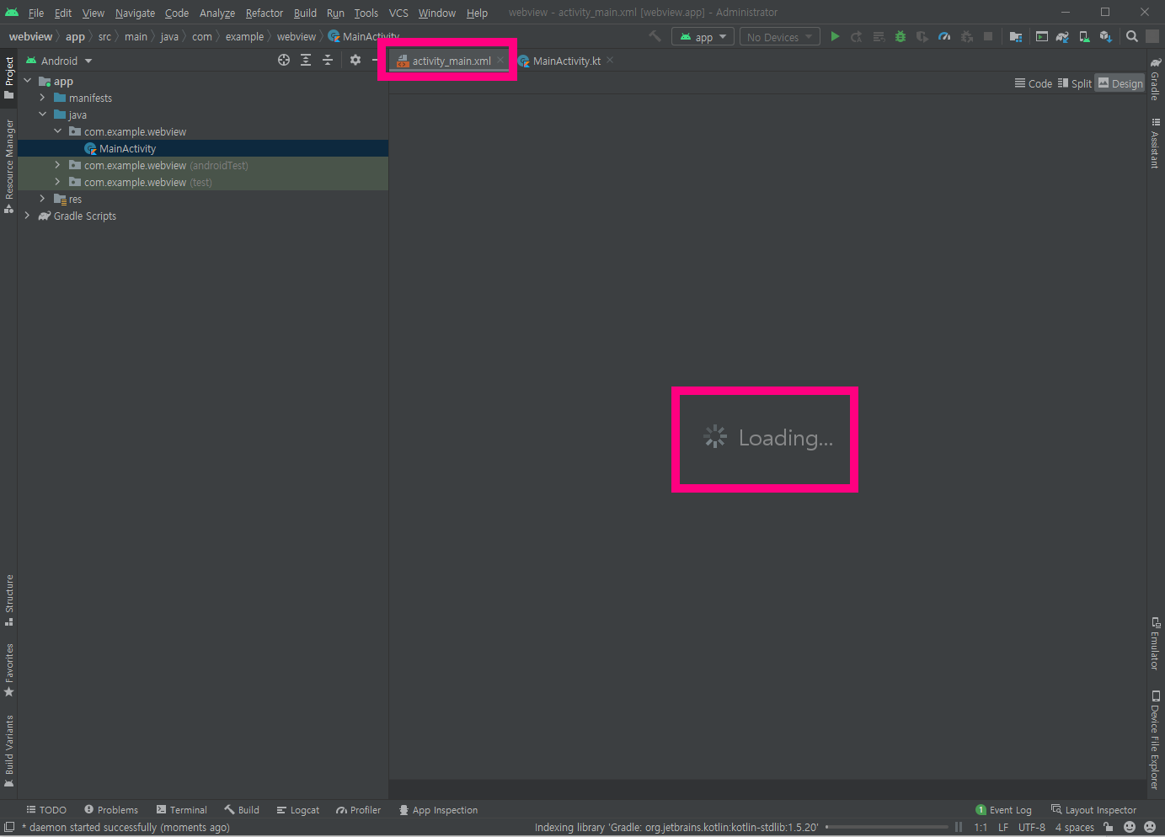Open the No Devices dropdown
This screenshot has width=1165, height=837.
pos(780,37)
